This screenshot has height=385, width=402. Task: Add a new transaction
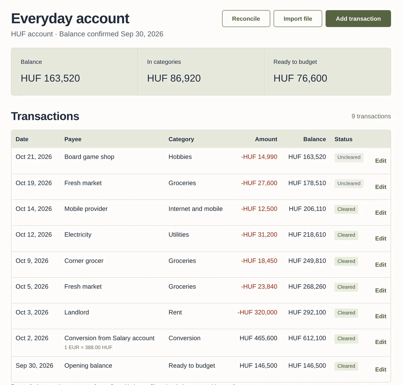[x=358, y=19]
